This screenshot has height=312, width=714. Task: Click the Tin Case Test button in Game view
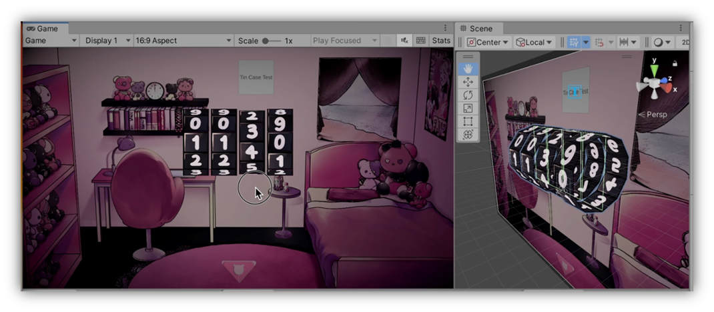coord(256,77)
